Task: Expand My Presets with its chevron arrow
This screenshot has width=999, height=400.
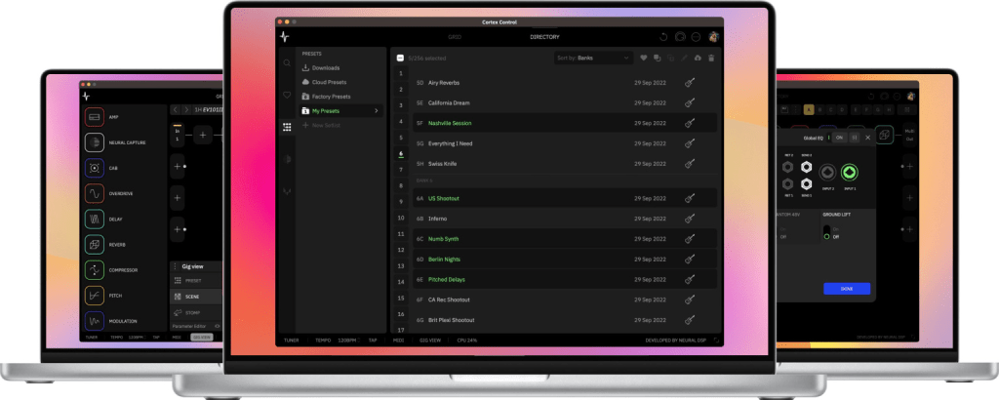Action: pos(377,111)
